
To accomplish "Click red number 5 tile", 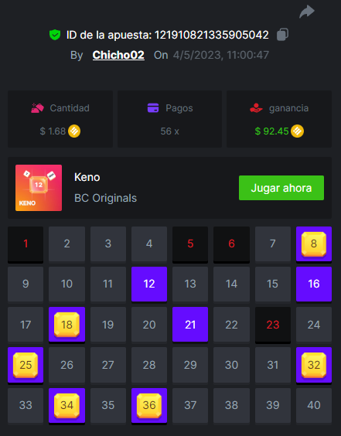I will (190, 244).
